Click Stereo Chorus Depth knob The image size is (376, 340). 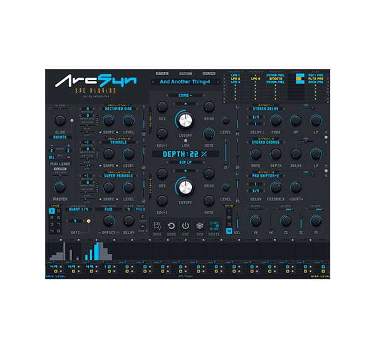click(x=276, y=154)
